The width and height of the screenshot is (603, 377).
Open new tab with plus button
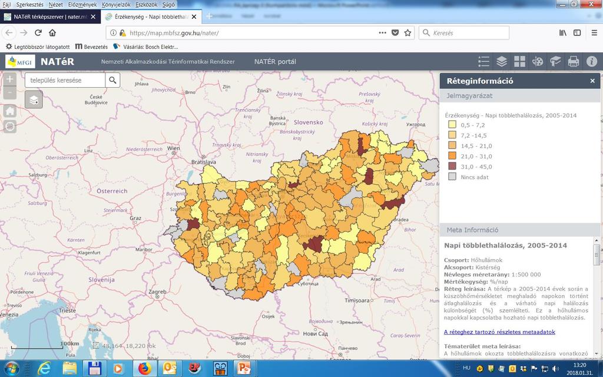click(x=209, y=16)
